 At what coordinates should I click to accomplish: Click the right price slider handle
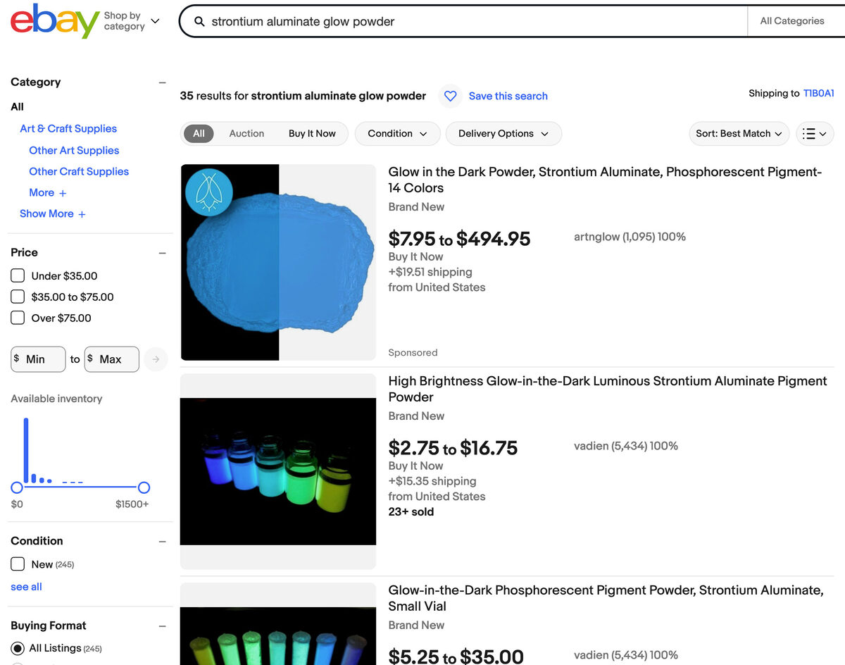point(144,487)
